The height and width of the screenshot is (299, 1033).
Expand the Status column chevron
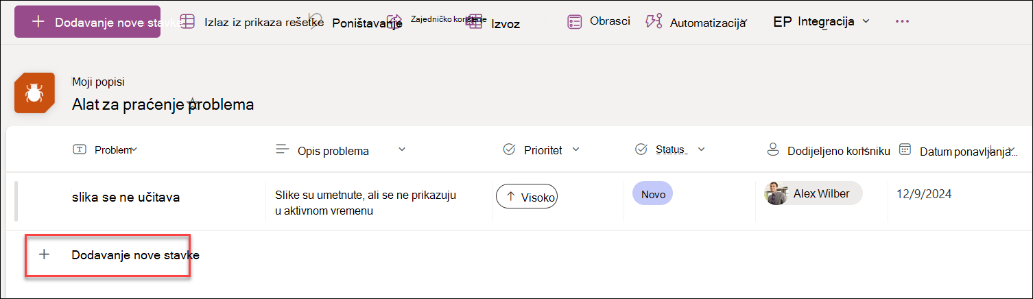pyautogui.click(x=702, y=149)
